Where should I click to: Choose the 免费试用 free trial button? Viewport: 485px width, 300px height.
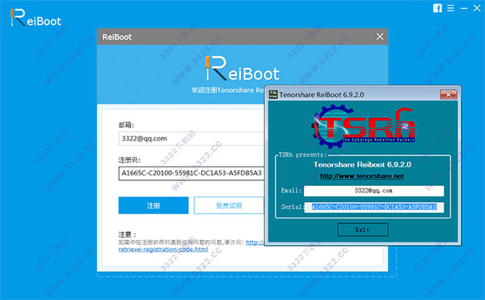[x=229, y=205]
